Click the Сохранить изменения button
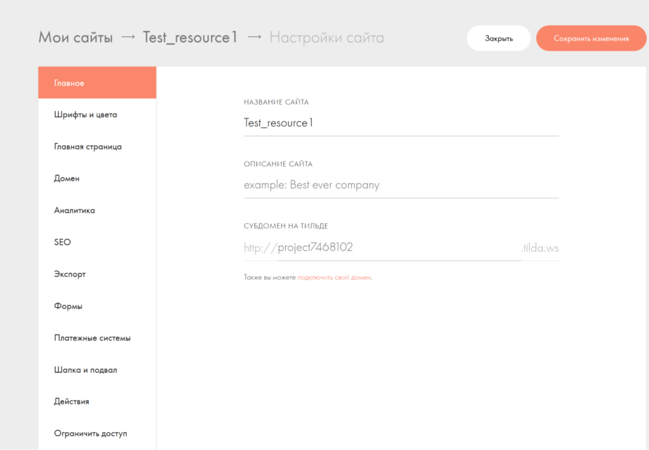The image size is (649, 450). 591,39
